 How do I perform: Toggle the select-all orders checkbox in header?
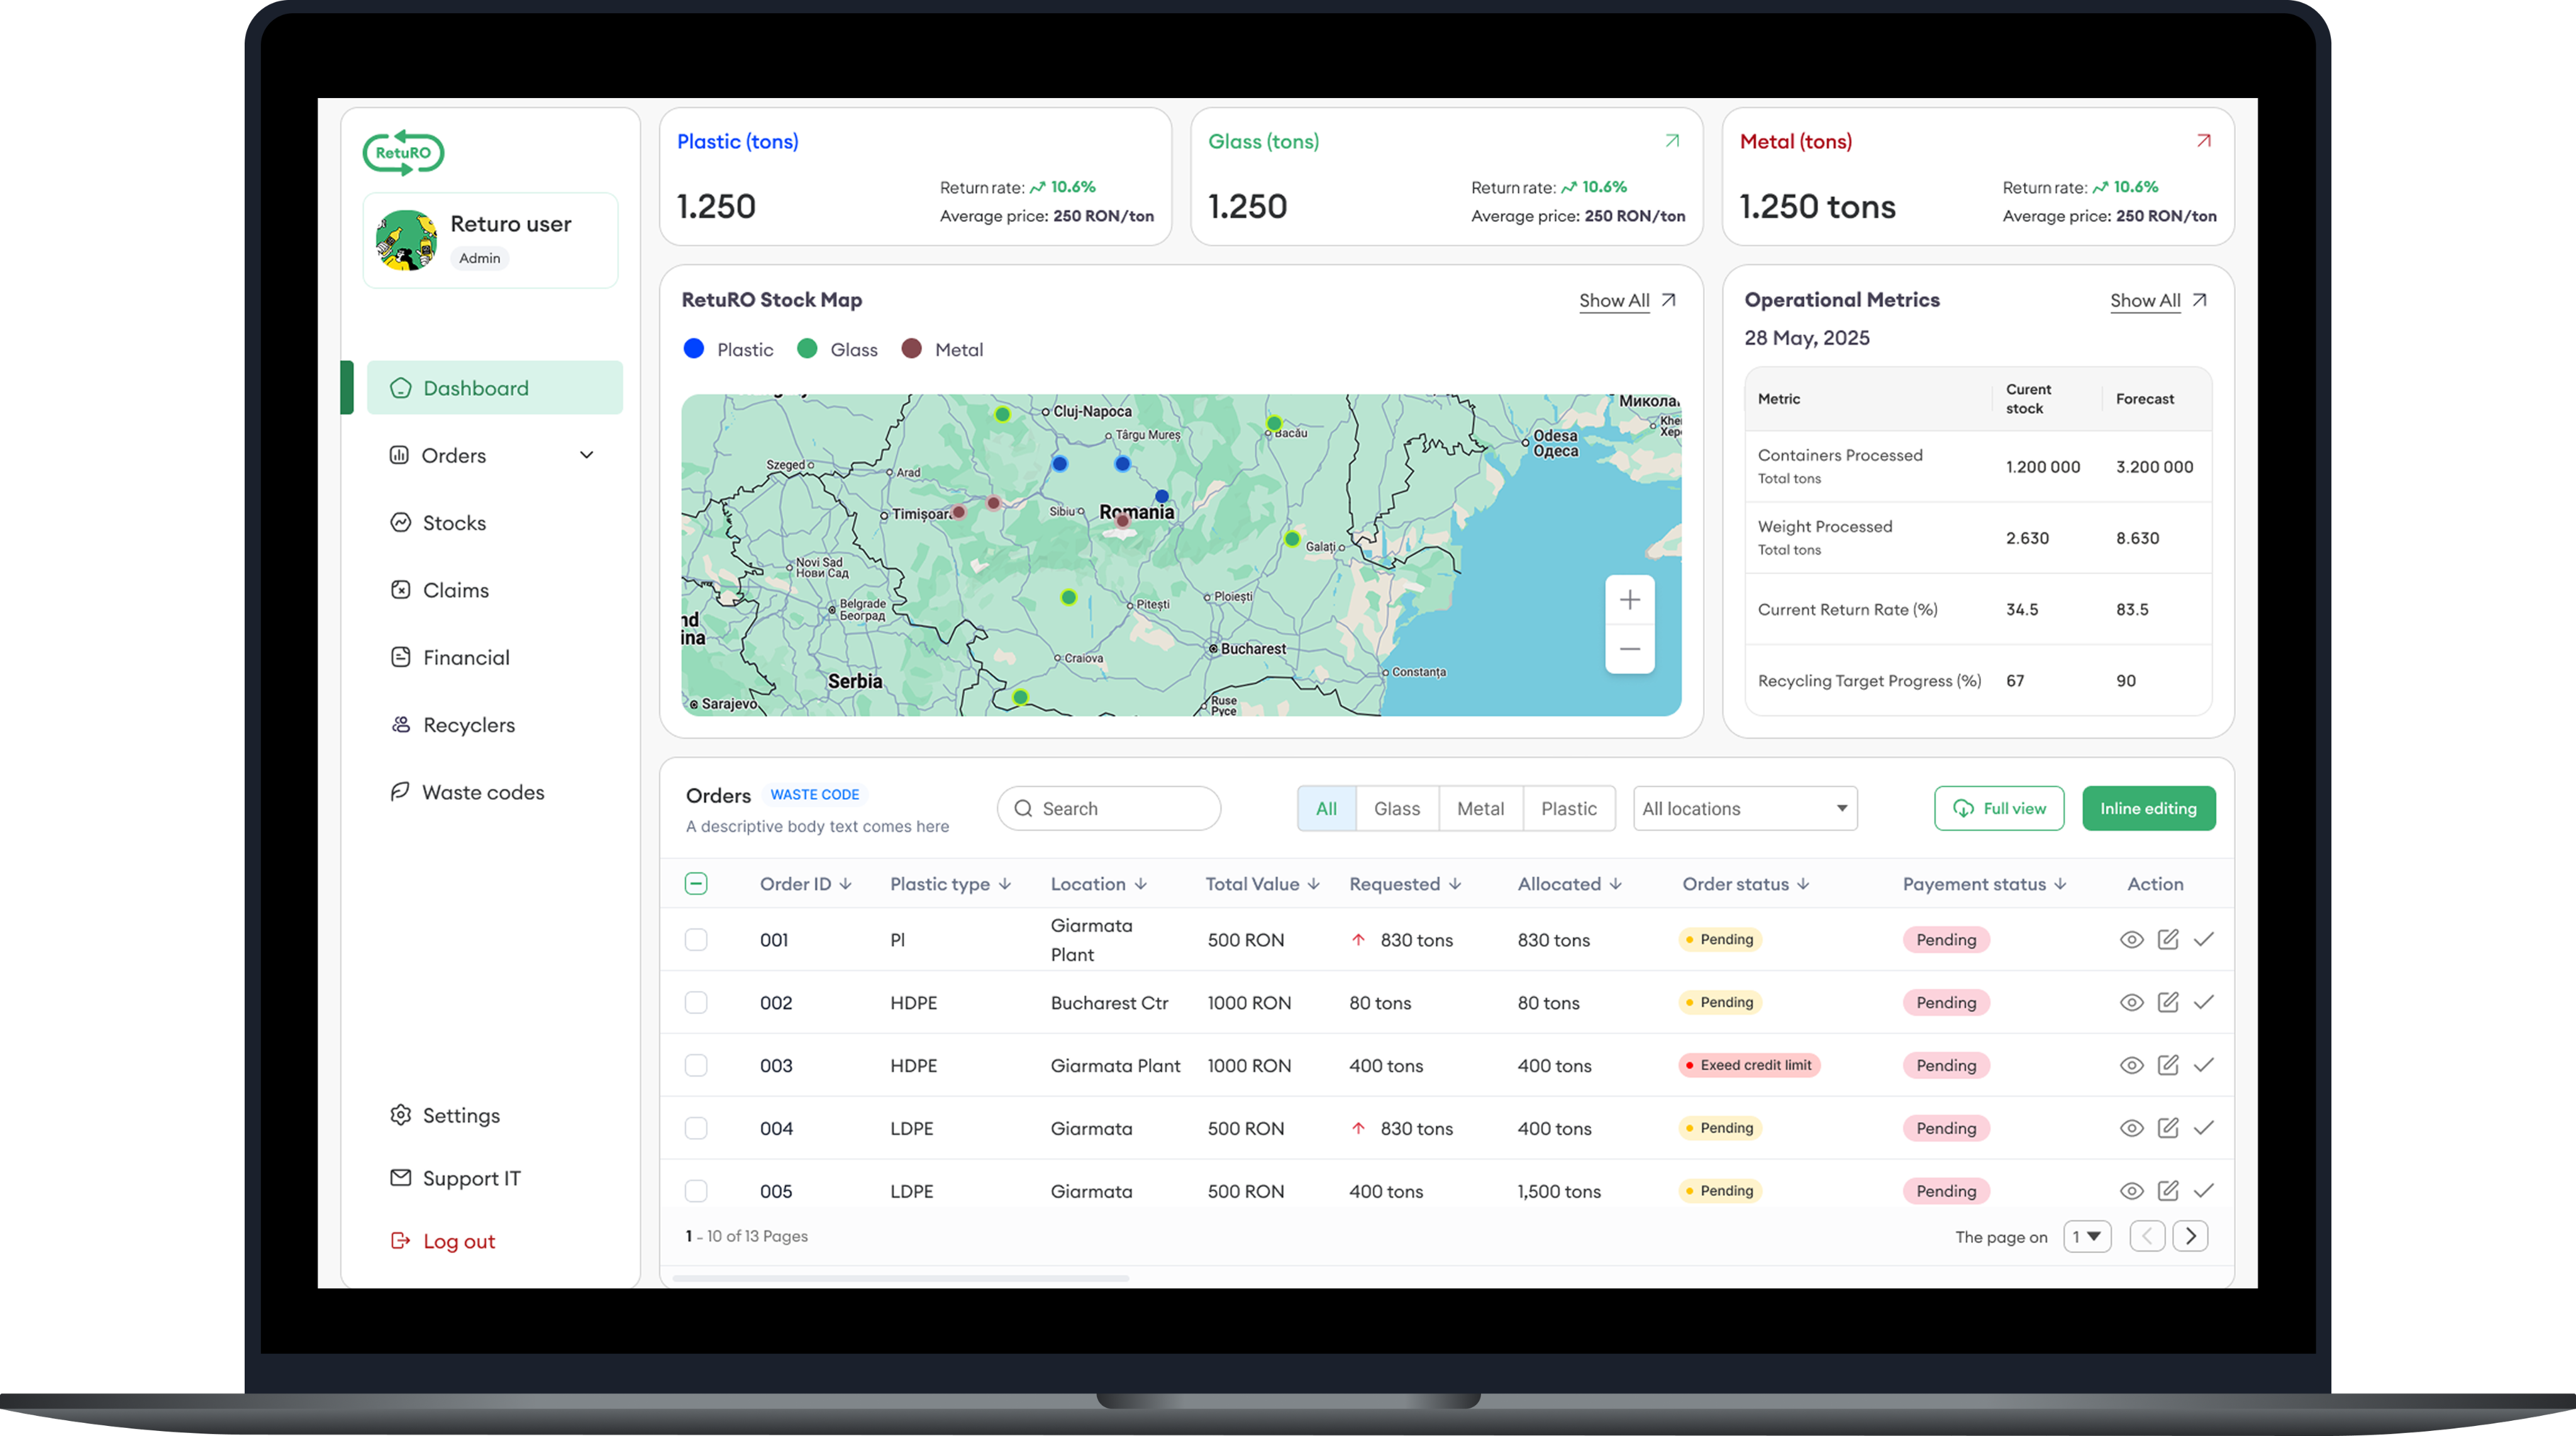(696, 883)
